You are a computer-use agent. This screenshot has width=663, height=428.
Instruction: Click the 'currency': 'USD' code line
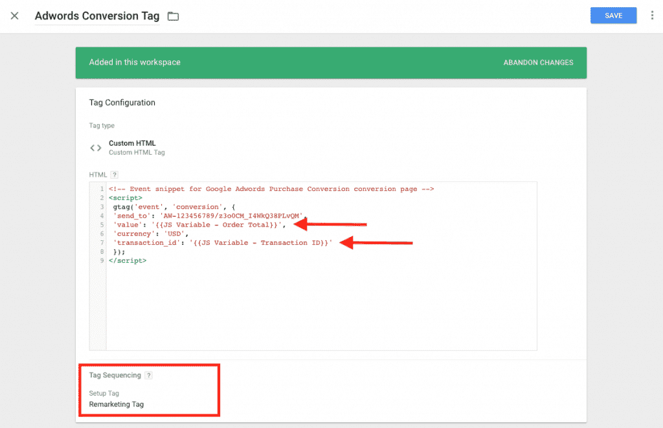[x=150, y=234]
